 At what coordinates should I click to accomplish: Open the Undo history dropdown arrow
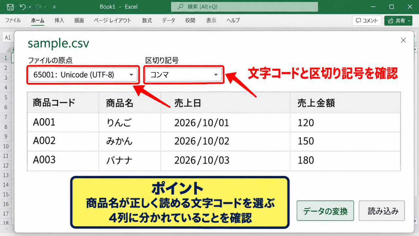click(30, 7)
